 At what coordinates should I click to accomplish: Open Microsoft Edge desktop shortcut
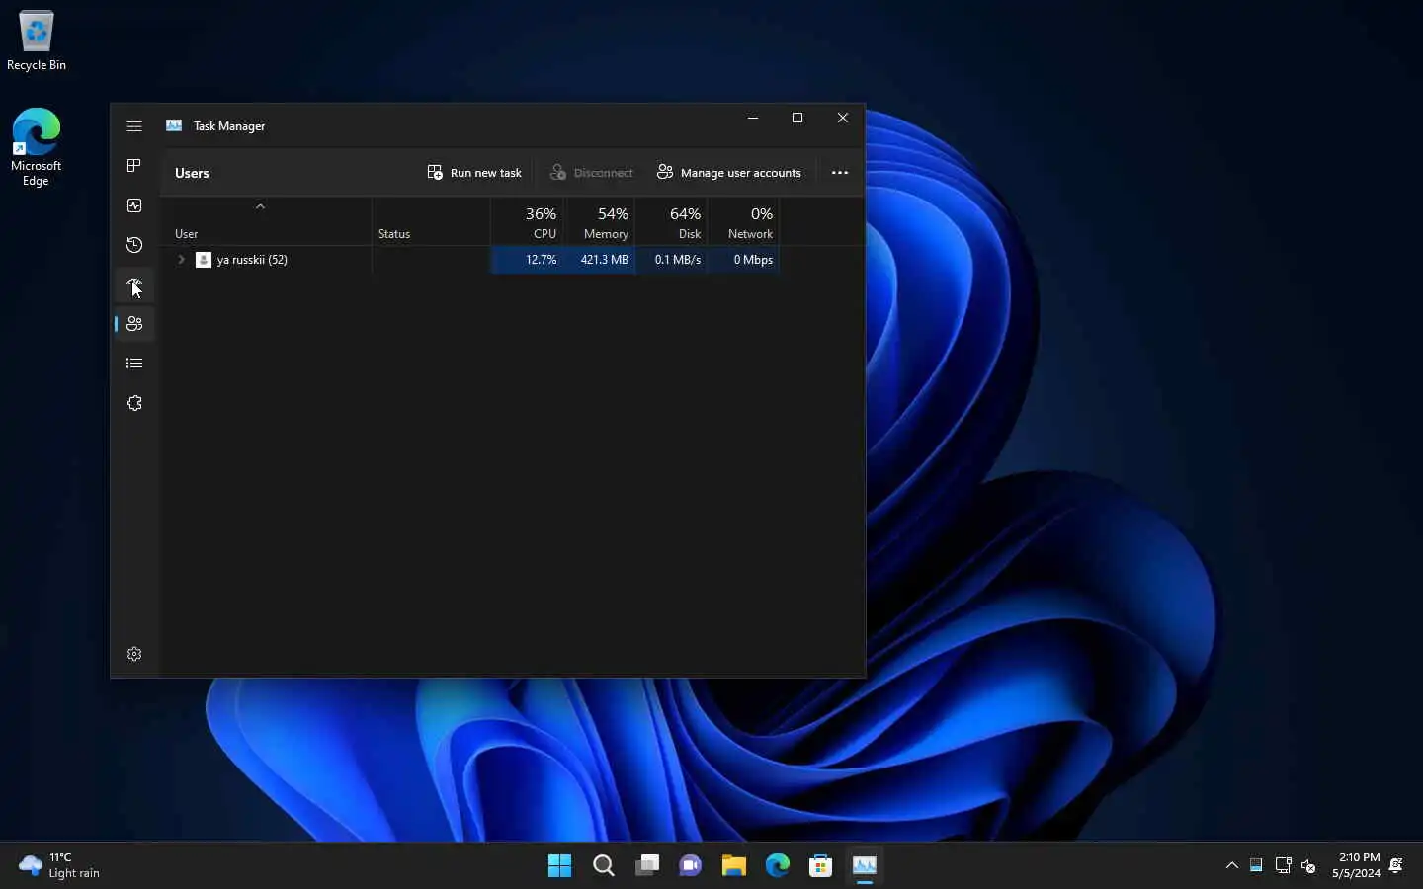click(37, 147)
